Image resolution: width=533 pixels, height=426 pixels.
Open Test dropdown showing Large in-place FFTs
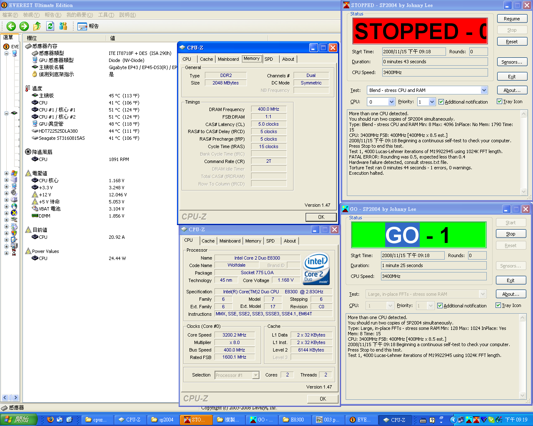click(x=483, y=294)
